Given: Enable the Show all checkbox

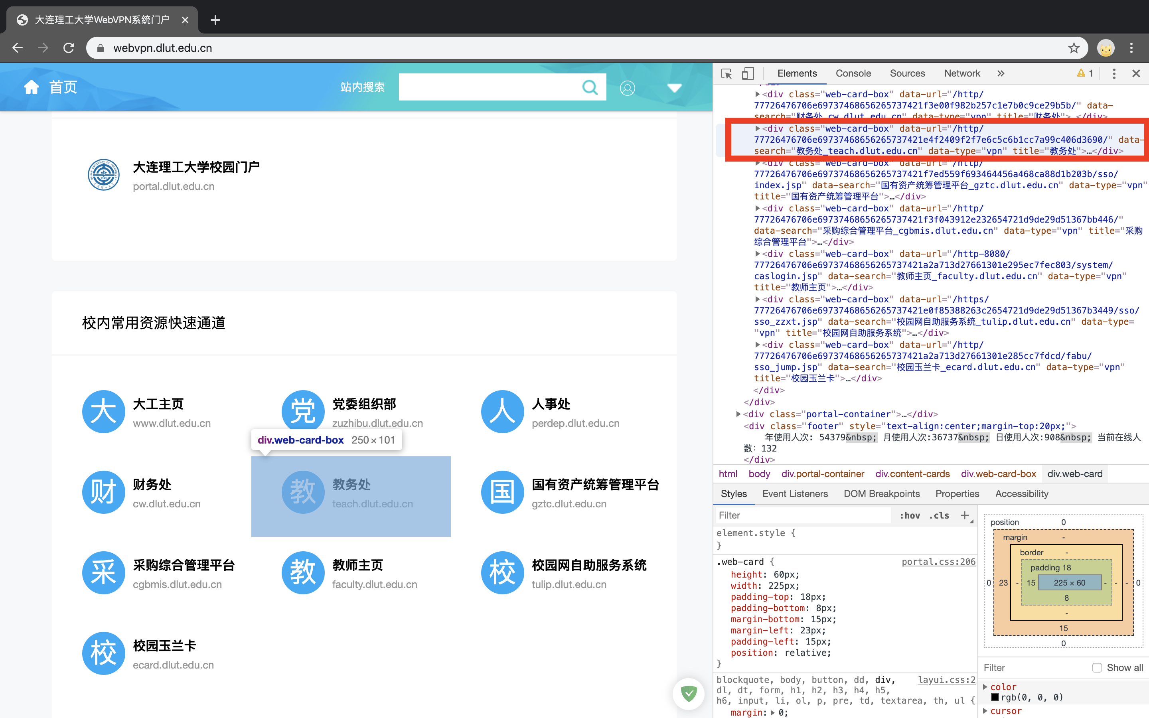Looking at the screenshot, I should pyautogui.click(x=1097, y=668).
